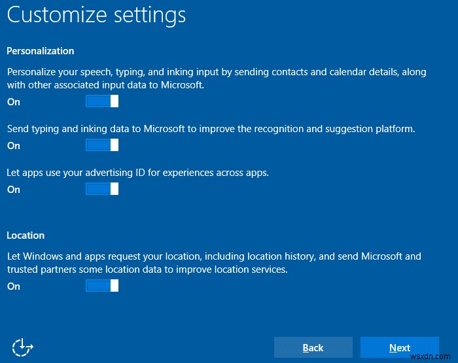The height and width of the screenshot is (363, 458).
Task: Click the Send typing and inking data description
Action: pos(211,129)
